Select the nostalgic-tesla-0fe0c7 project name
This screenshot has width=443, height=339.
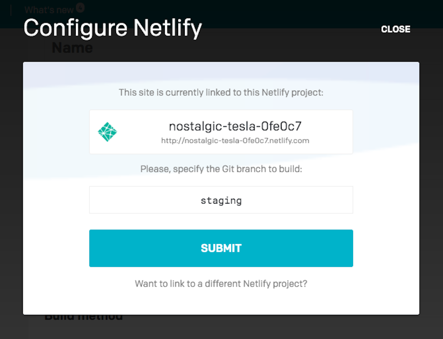pyautogui.click(x=235, y=126)
